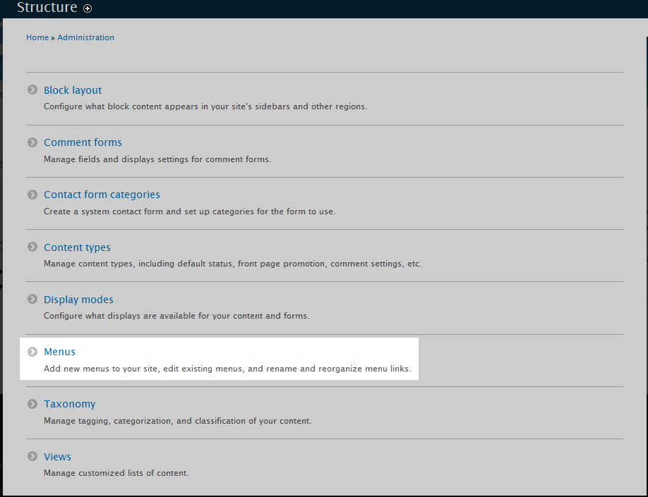The image size is (648, 497).
Task: Click the arrow icon beside Contact form categories
Action: [x=32, y=195]
